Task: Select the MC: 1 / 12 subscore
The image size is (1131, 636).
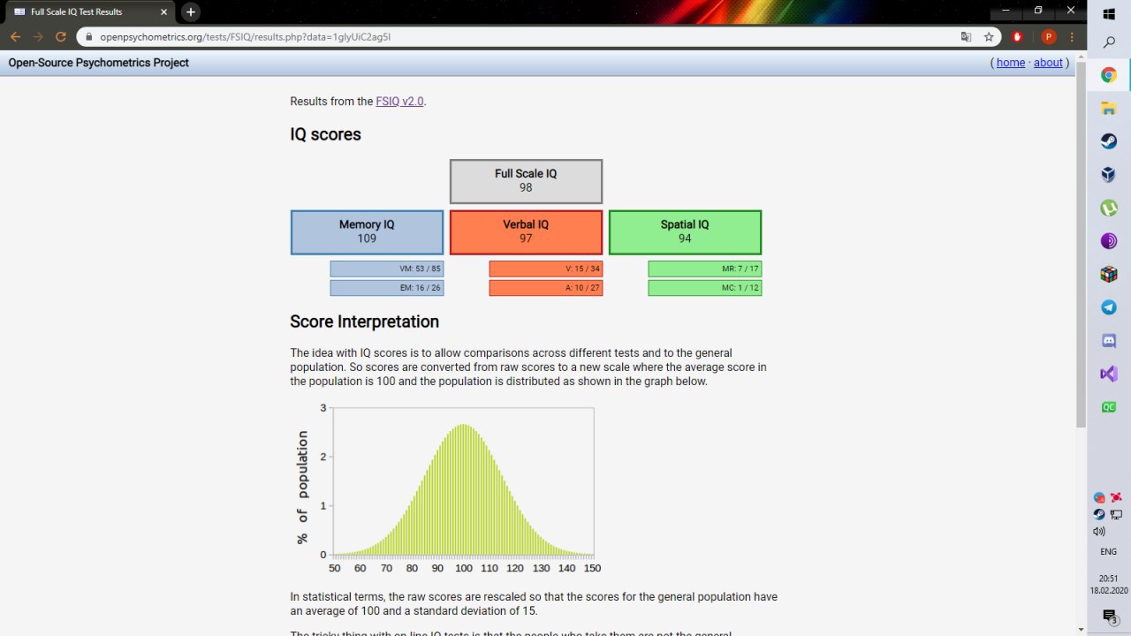Action: 705,288
